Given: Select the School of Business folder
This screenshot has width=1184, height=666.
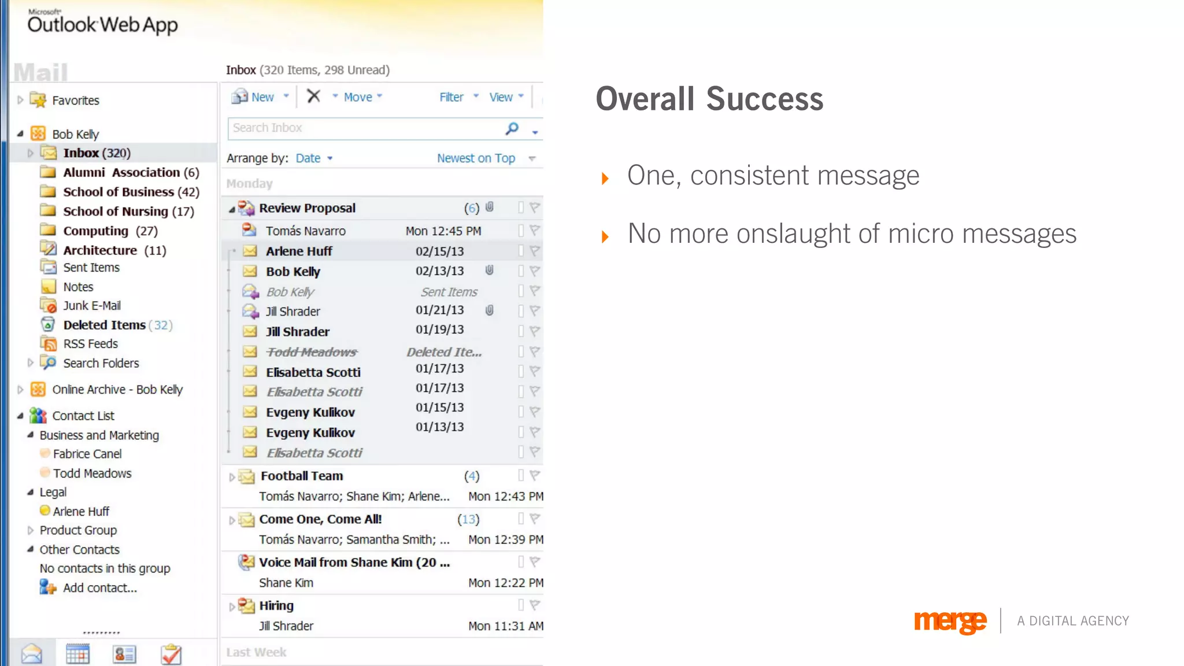Looking at the screenshot, I should (x=131, y=191).
